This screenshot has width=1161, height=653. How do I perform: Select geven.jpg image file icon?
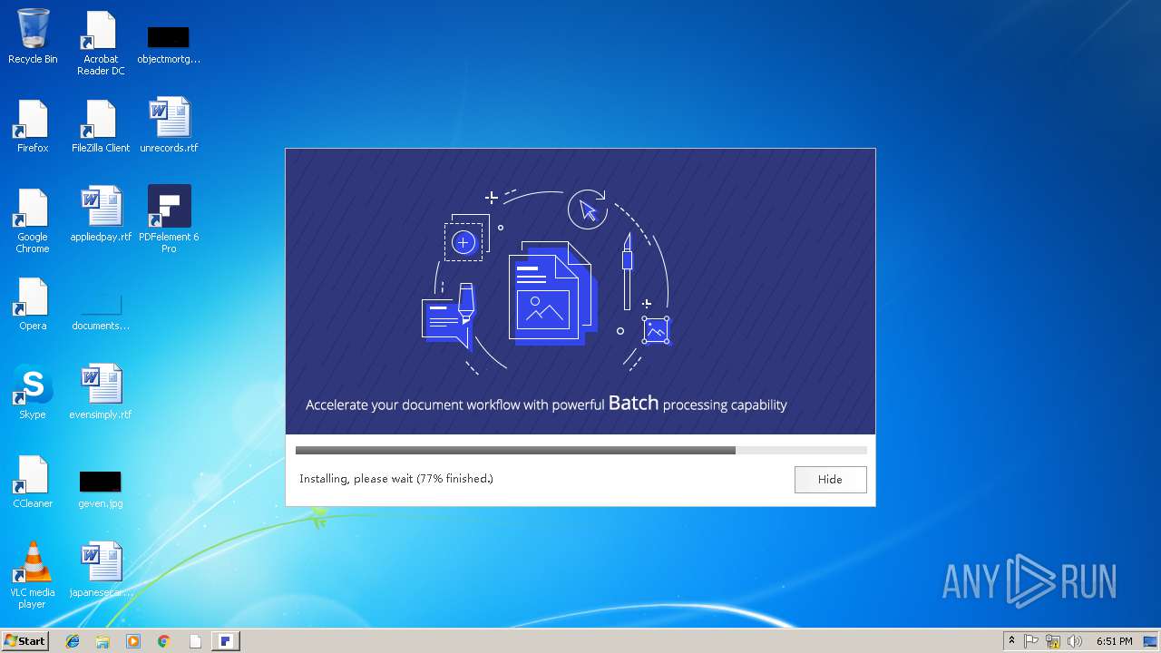pyautogui.click(x=101, y=489)
